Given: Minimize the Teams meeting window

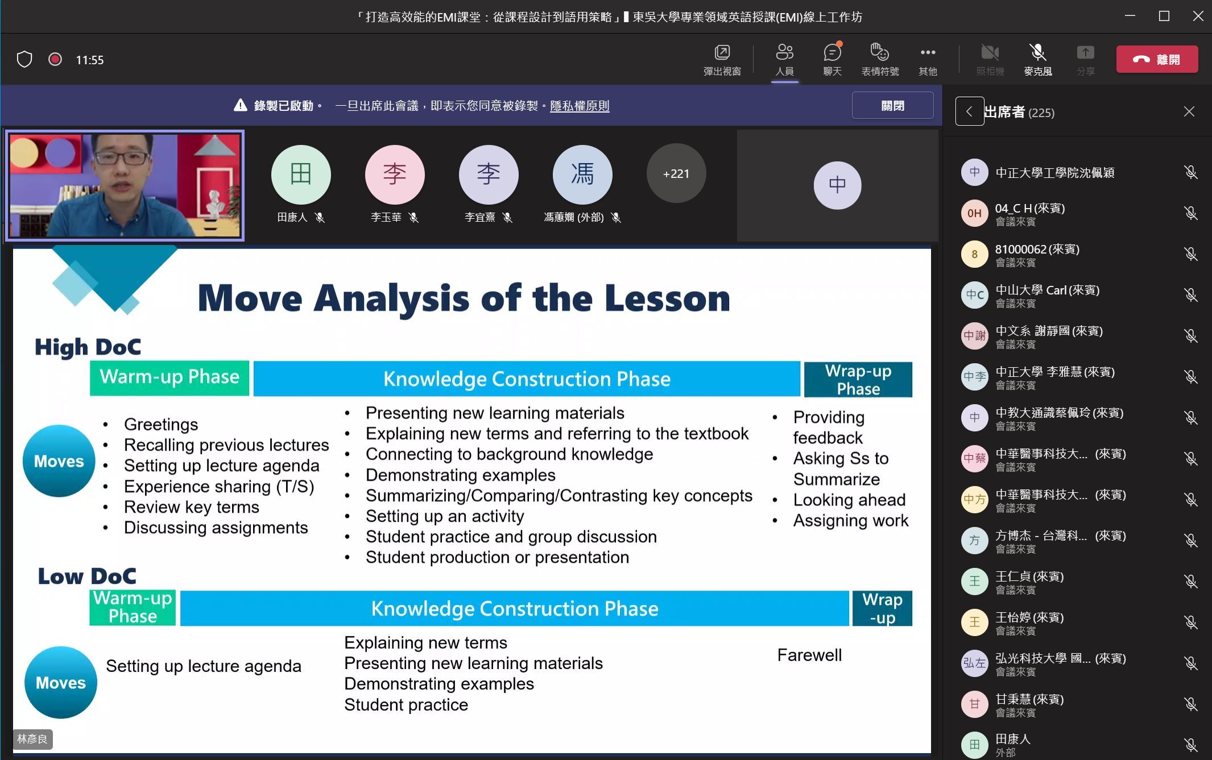Looking at the screenshot, I should 1130,16.
